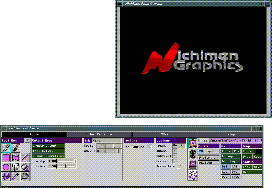Click the Image Erase button
The width and height of the screenshot is (272, 188).
coord(248,151)
